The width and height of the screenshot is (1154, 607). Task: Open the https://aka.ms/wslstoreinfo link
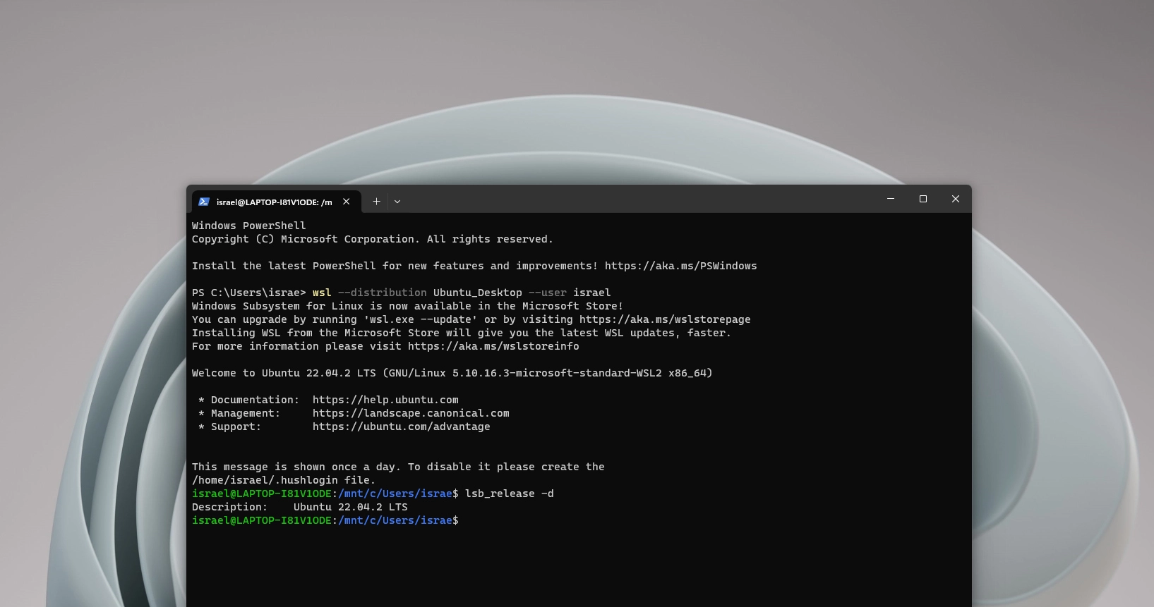tap(493, 346)
